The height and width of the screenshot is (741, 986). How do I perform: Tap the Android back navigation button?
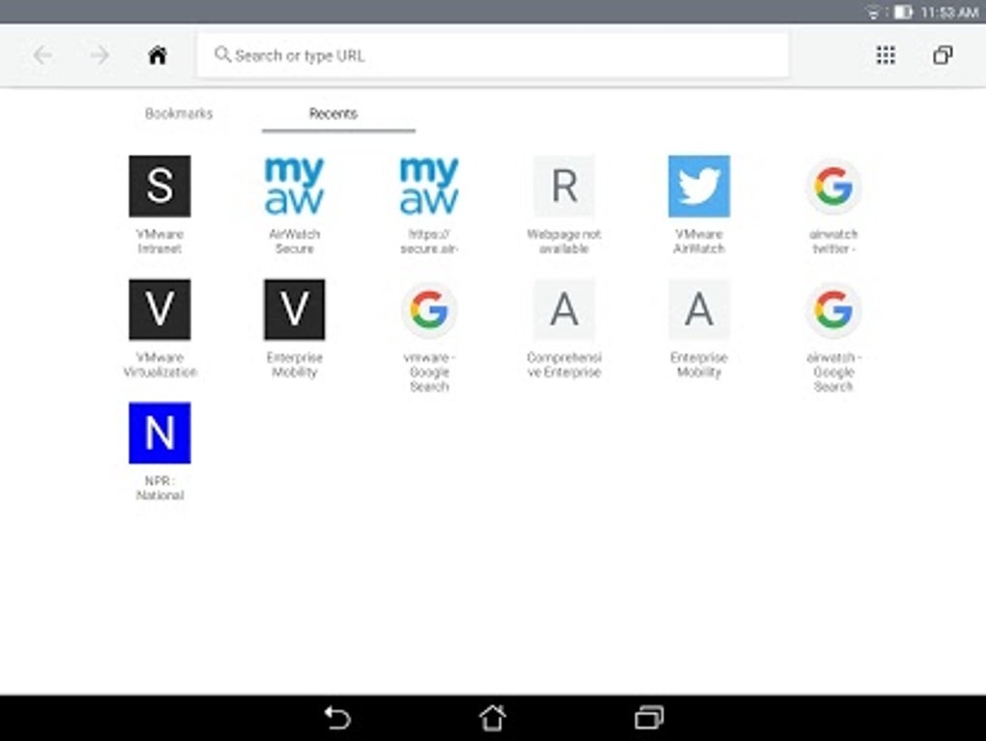click(x=337, y=718)
